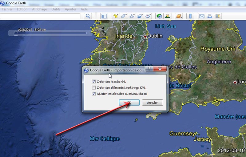
Task: Click the Irlande map label
Action: [124, 36]
